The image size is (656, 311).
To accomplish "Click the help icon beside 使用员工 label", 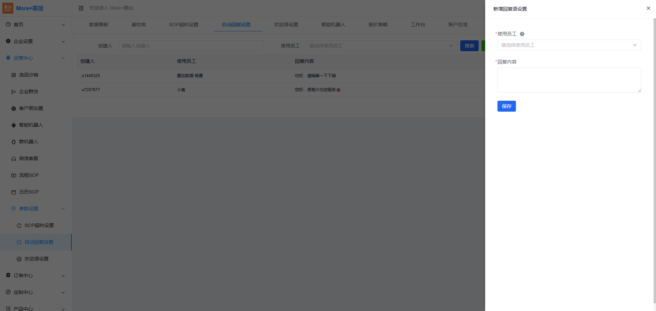I will [x=522, y=34].
